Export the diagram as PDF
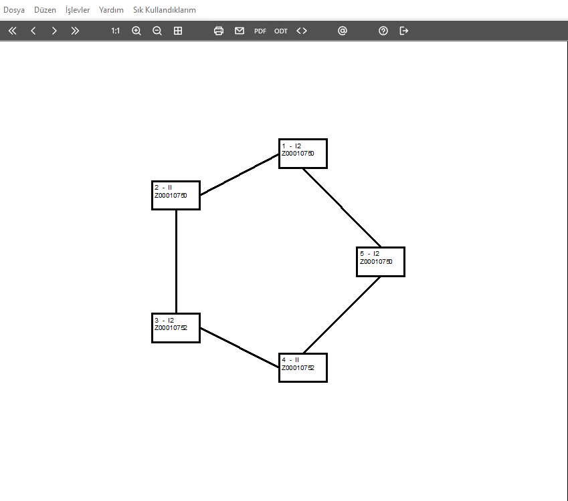This screenshot has height=501, width=568. (260, 31)
